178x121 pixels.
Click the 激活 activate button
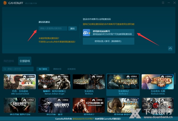(72, 28)
